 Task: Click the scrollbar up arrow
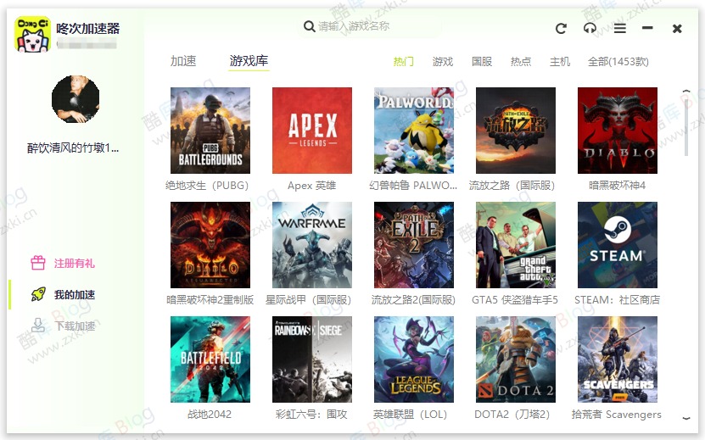tap(686, 92)
